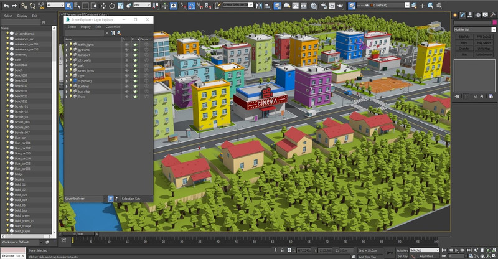Click the magenta object color swatch
Viewport: 498px width, 259px height.
(x=494, y=22)
